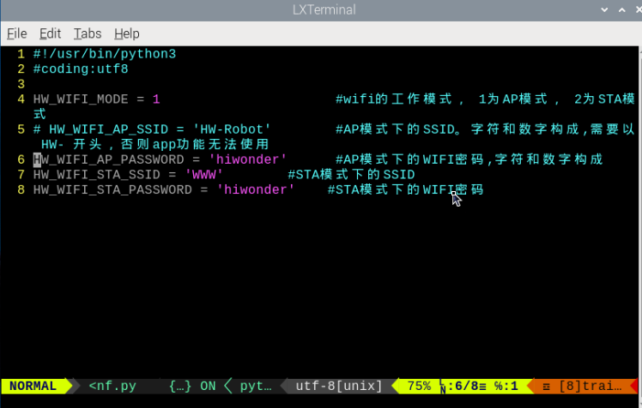
Task: Click the minimize chevron in title bar
Action: click(x=604, y=9)
